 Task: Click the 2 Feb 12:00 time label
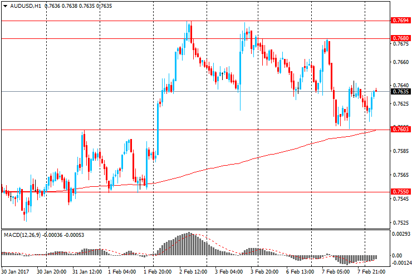tap(193, 271)
